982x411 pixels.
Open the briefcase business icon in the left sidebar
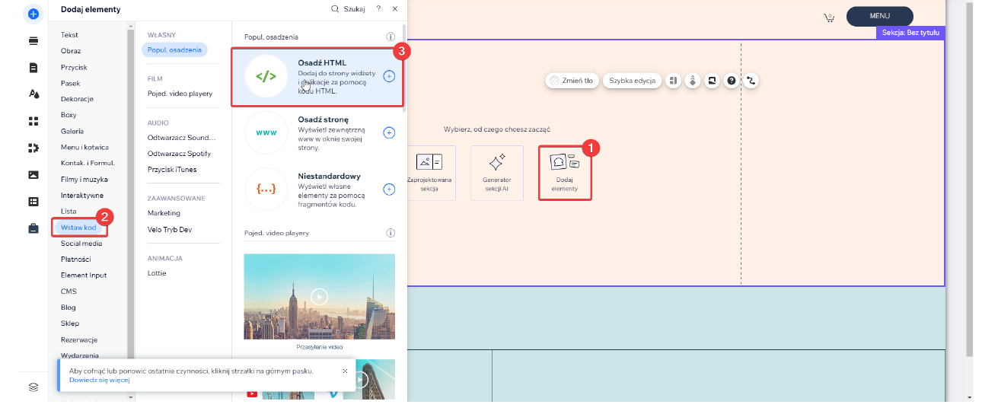(33, 228)
